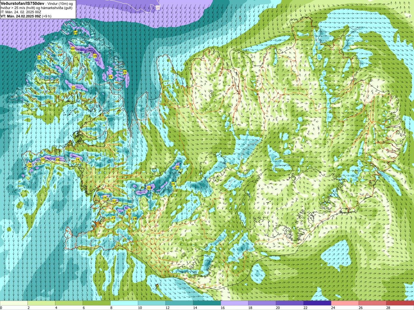Click the white 25 m/s contour label
414x310 pixels.
158,7
